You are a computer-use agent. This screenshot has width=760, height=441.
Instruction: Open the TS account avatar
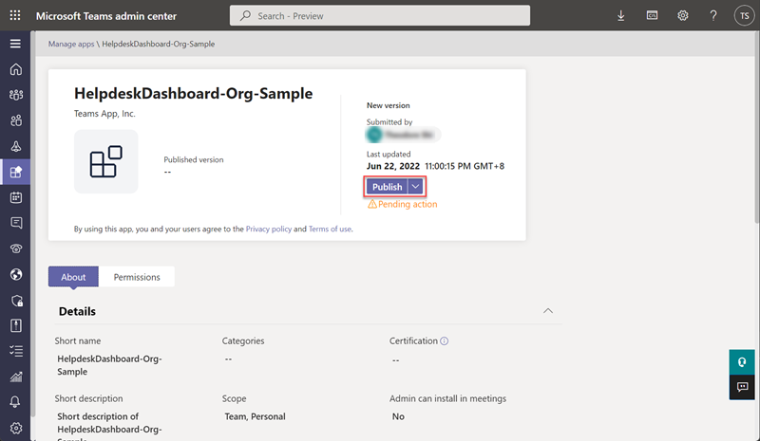coord(744,16)
